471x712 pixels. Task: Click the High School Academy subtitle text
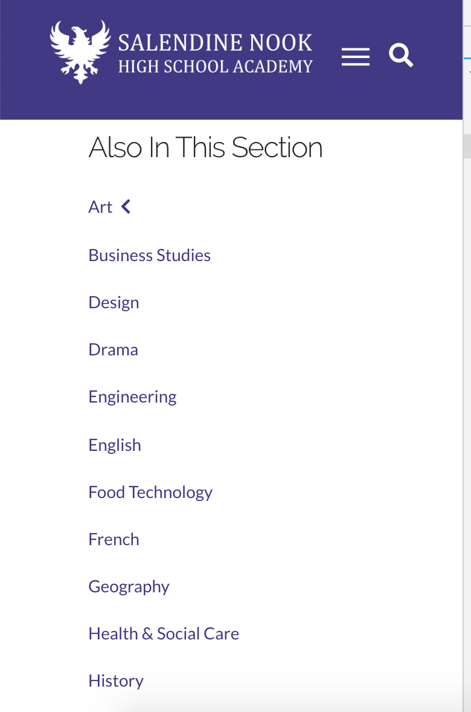point(215,66)
